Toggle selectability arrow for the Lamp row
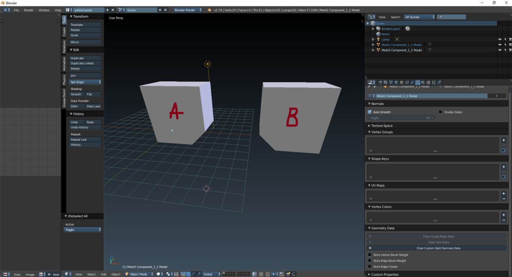 pos(505,39)
